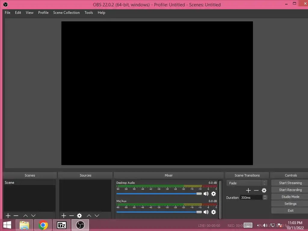Open the Desktop Audio gear settings
This screenshot has height=231, width=308.
(x=214, y=194)
